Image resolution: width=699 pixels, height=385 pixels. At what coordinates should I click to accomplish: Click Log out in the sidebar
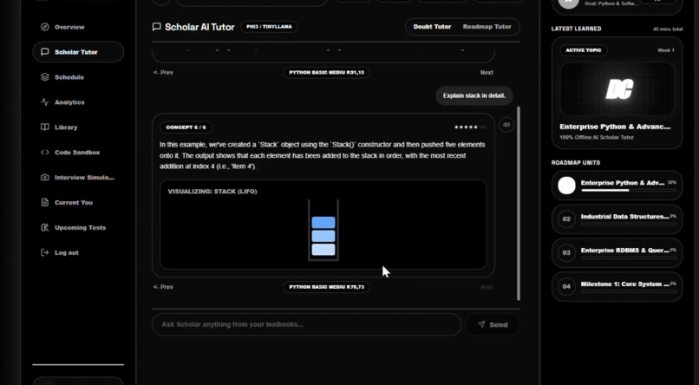point(78,252)
